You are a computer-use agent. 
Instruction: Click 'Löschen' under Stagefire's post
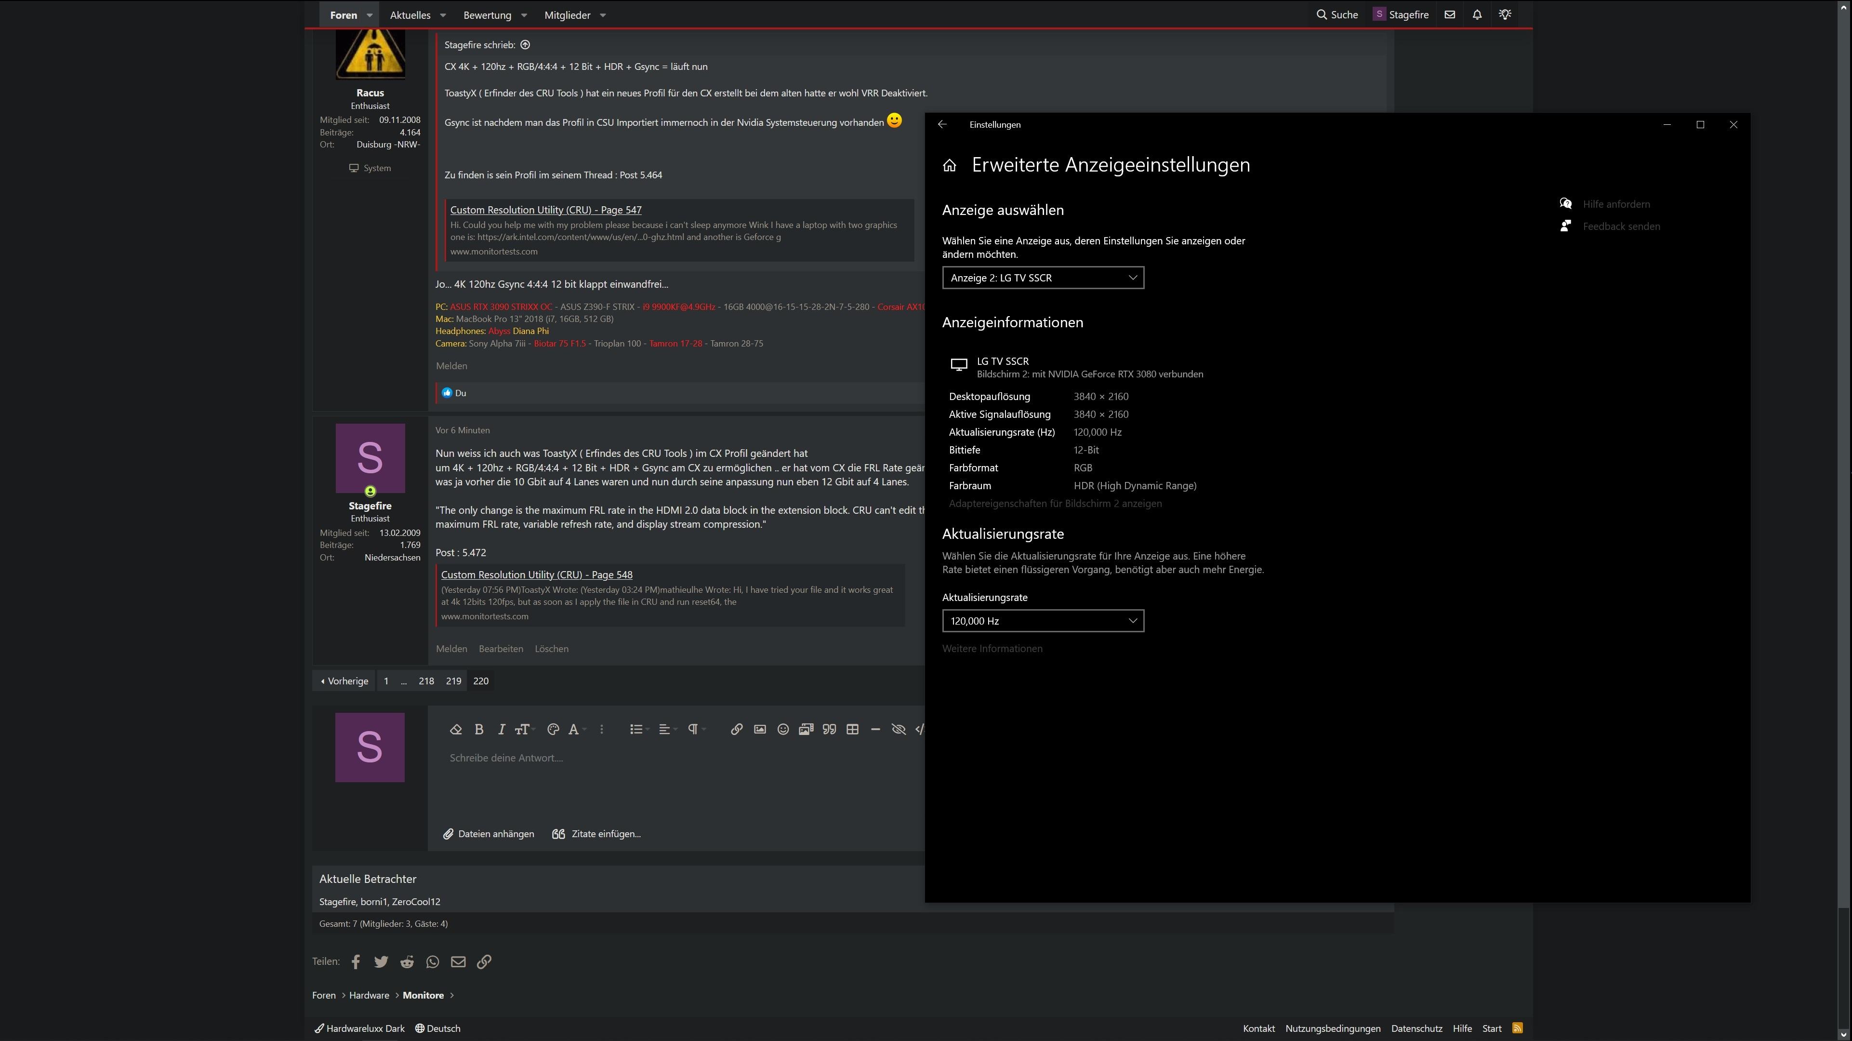[552, 648]
